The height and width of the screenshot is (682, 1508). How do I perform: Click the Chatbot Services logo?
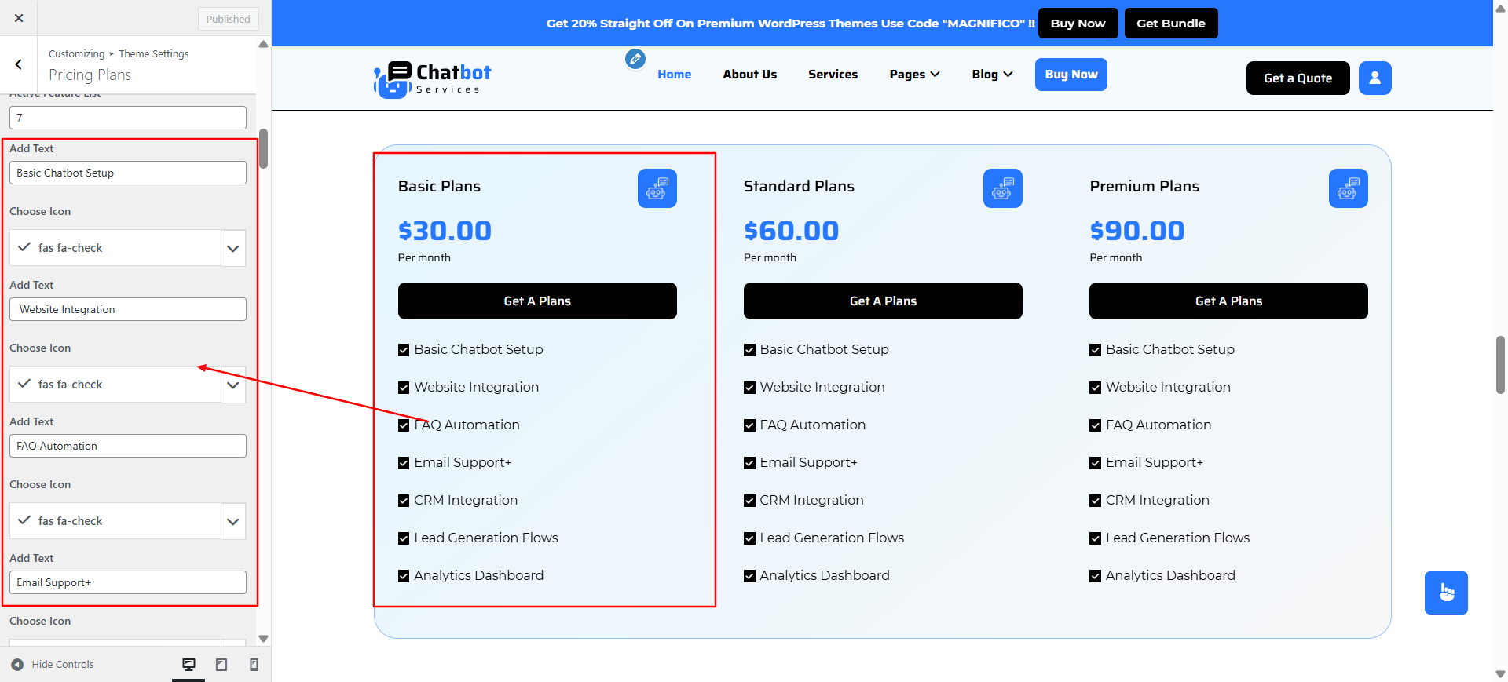[433, 79]
